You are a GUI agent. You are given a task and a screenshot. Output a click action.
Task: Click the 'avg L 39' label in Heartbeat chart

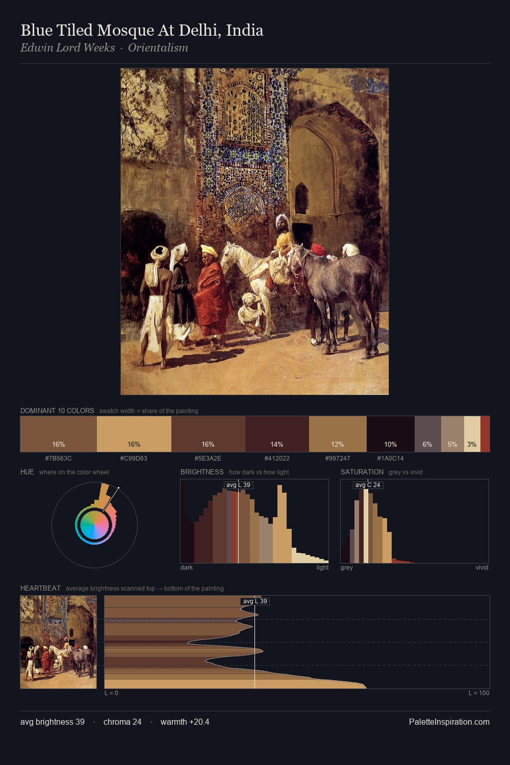coord(255,601)
